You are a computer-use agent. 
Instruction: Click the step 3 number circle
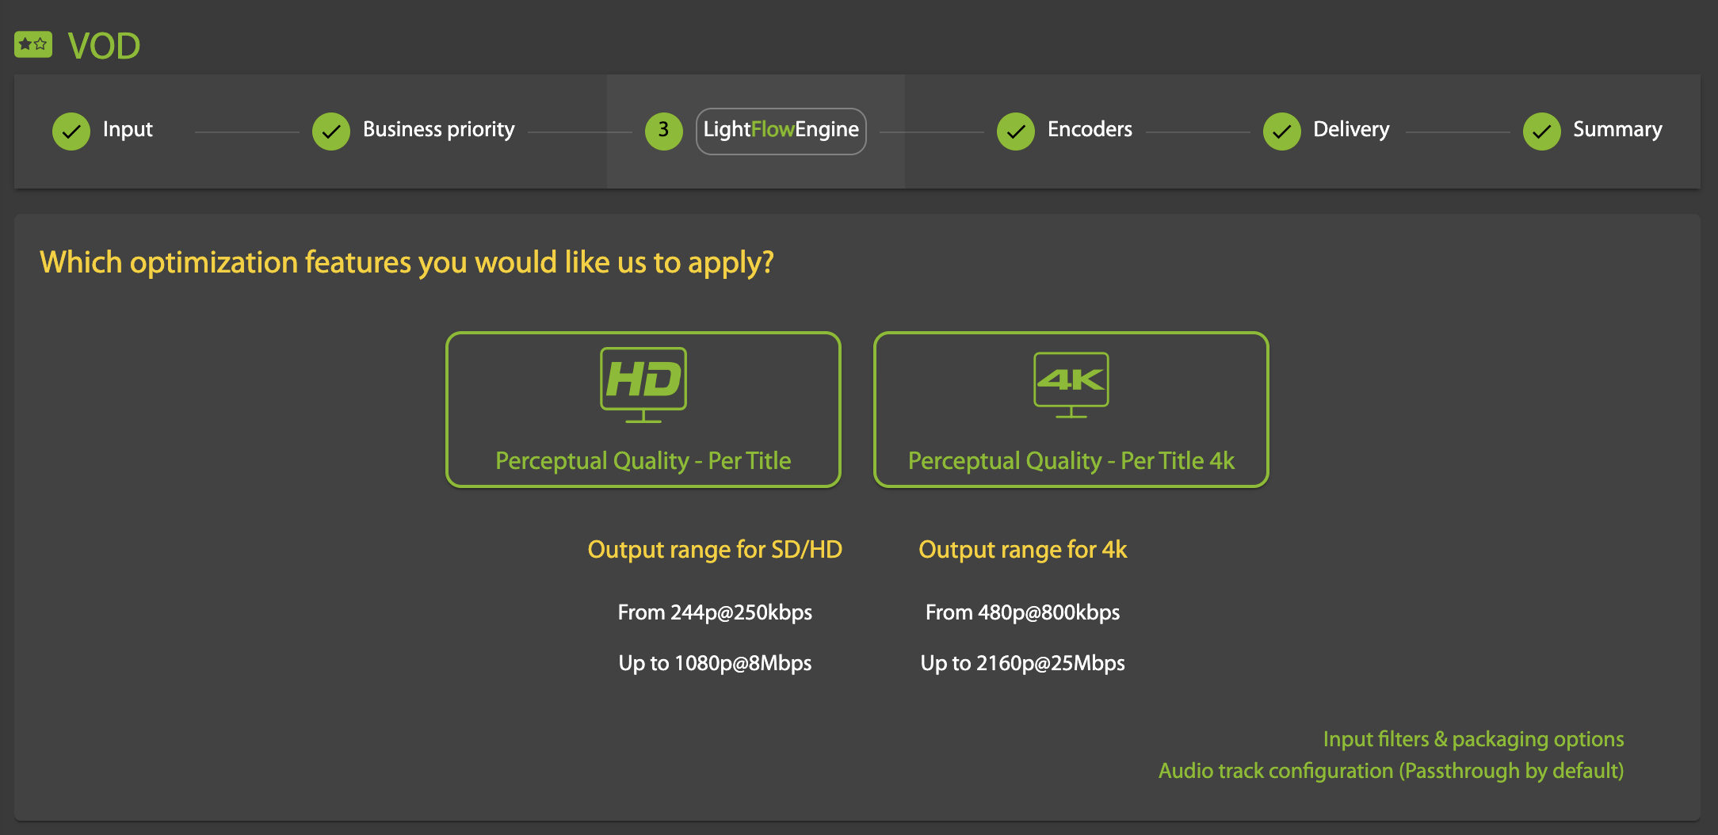664,131
